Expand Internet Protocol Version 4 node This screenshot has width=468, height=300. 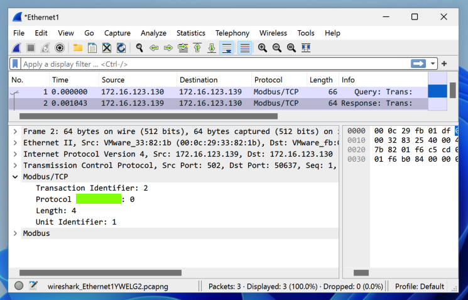click(x=15, y=154)
